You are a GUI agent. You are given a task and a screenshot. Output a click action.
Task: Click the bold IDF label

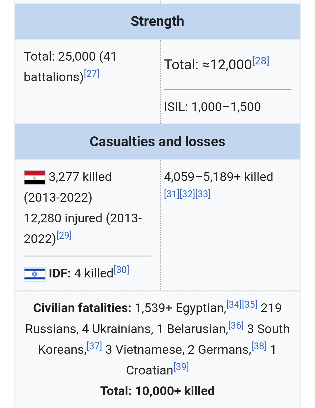pos(60,273)
